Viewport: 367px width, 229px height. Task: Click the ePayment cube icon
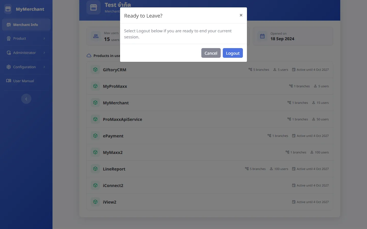pos(95,136)
